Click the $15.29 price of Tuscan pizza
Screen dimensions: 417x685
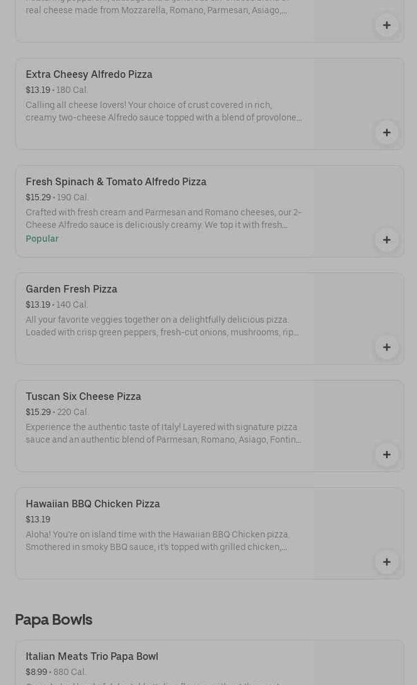click(x=38, y=412)
